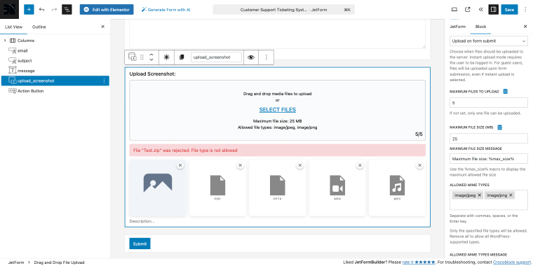Viewport: 533px width, 266px height.
Task: Click the double chevron collapse icon
Action: 480,10
